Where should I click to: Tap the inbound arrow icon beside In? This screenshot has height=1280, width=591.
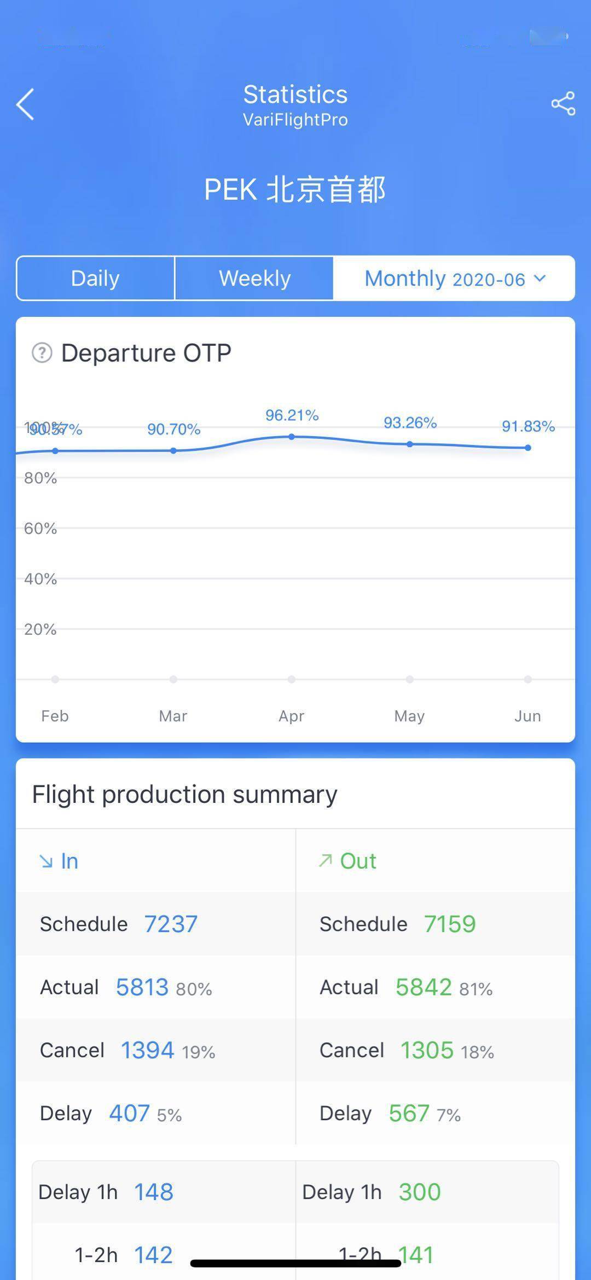coord(46,862)
